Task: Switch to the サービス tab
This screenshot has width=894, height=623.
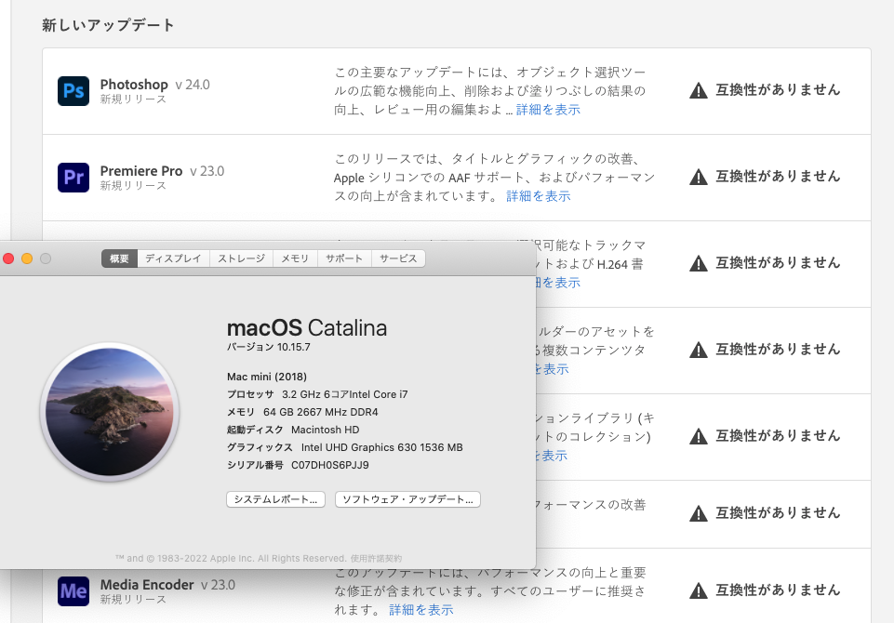Action: pos(398,258)
